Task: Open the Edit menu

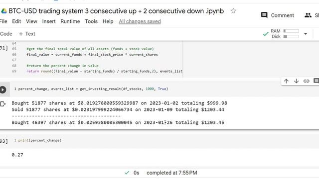Action: click(x=16, y=21)
